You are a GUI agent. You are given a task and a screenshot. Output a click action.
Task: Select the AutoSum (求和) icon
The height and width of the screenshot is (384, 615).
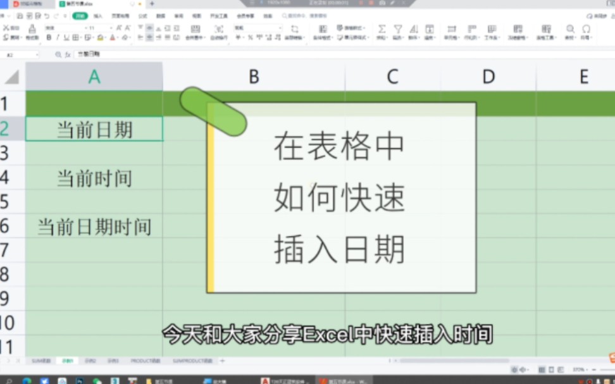pos(382,28)
